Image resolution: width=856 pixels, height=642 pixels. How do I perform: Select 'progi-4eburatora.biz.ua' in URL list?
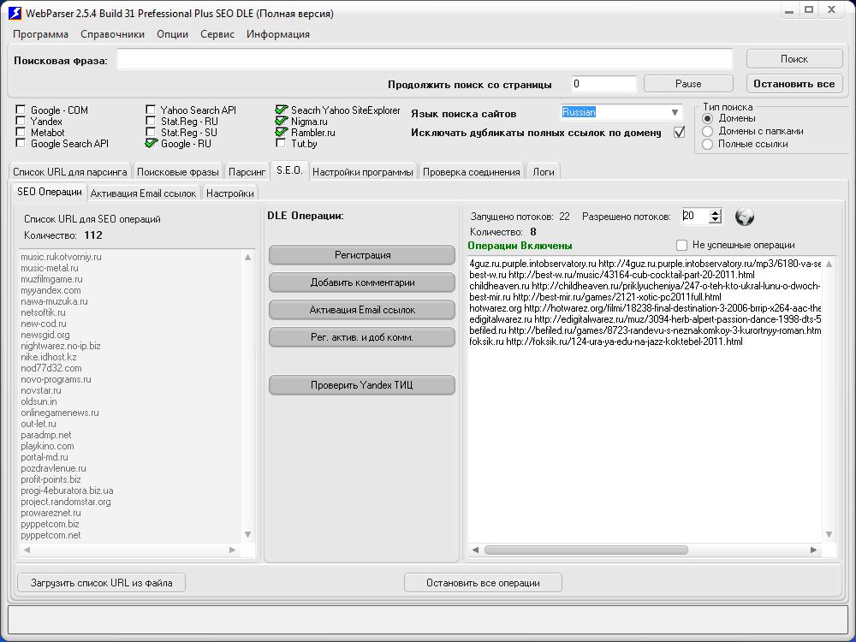pyautogui.click(x=67, y=490)
